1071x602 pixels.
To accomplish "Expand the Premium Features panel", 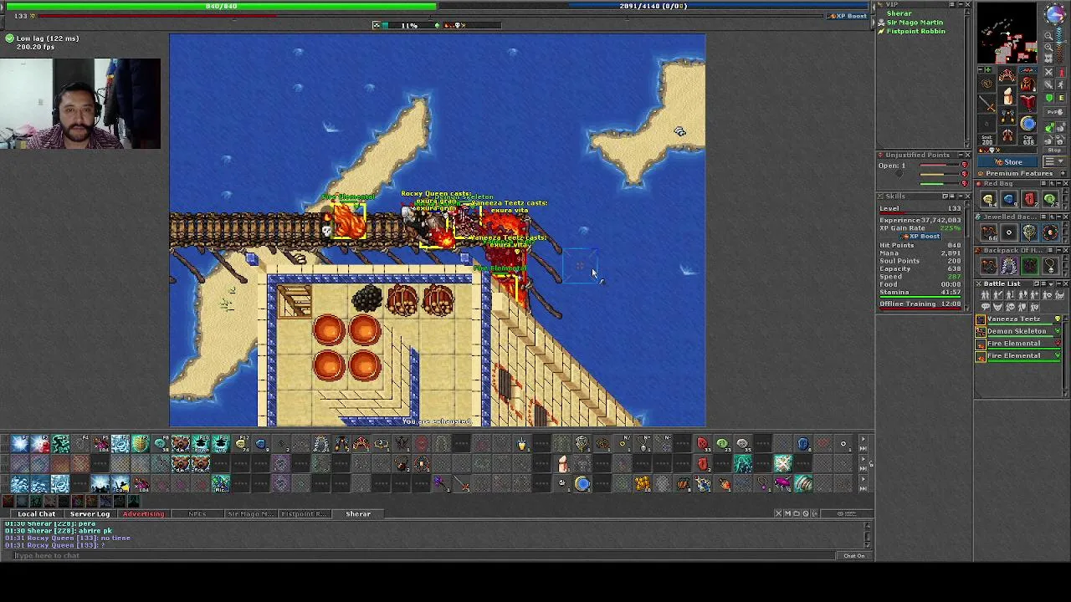I will coord(1063,173).
